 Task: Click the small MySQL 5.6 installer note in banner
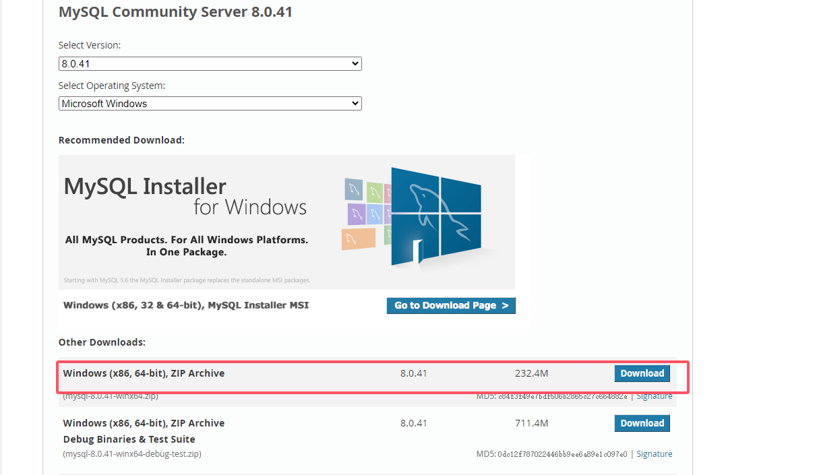tap(187, 280)
